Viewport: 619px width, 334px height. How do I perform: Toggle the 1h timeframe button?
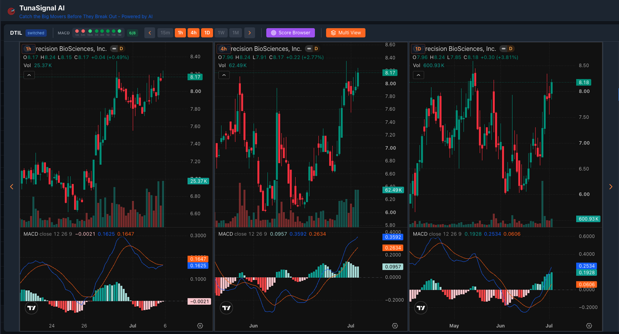(x=181, y=32)
